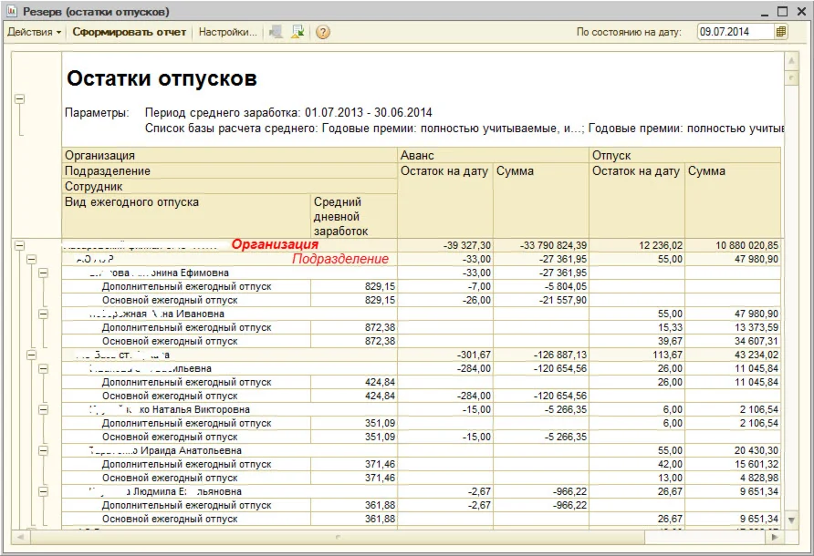The width and height of the screenshot is (814, 556).
Task: Open the calendar picker beside the date field
Action: click(781, 32)
